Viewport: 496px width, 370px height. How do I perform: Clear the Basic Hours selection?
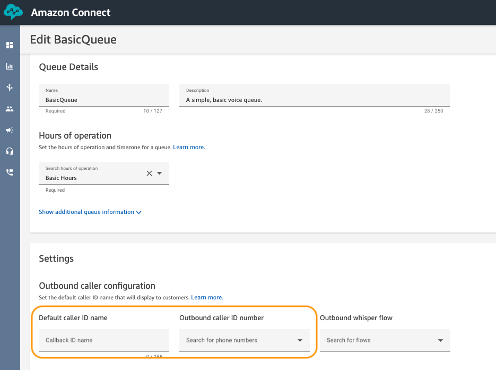149,173
